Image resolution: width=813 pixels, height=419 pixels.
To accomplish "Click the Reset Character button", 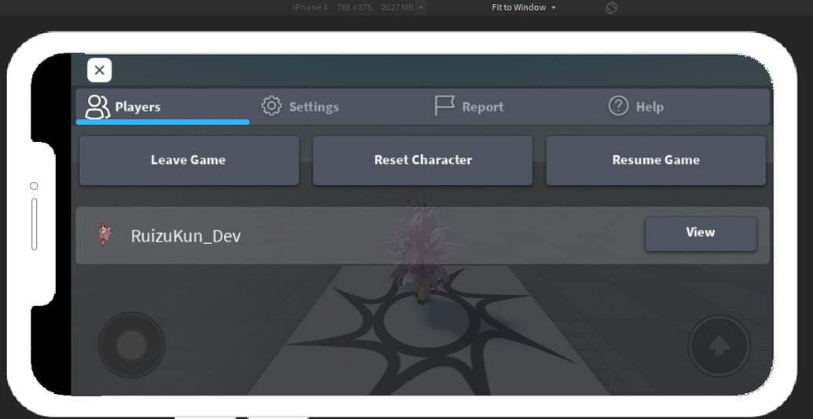I will (x=423, y=160).
